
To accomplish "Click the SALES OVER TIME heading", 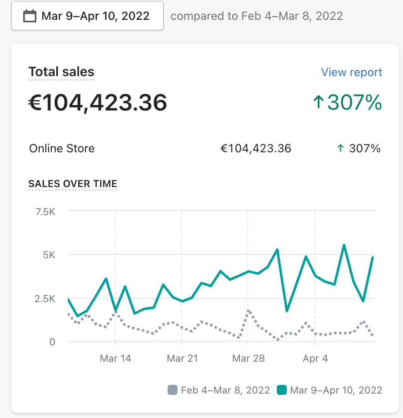I will [73, 184].
